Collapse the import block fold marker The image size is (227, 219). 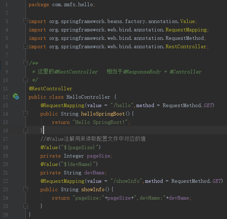pyautogui.click(x=26, y=21)
